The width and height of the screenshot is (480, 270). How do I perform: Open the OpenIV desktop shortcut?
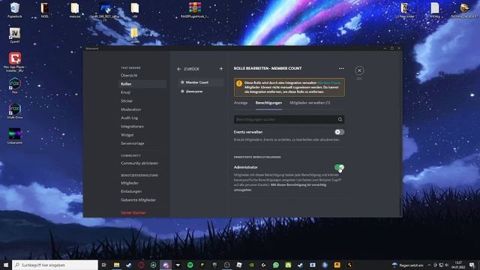pyautogui.click(x=15, y=35)
